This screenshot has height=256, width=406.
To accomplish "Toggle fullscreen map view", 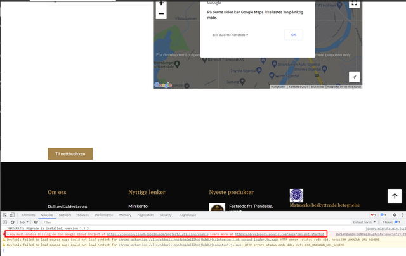I will (x=354, y=4).
